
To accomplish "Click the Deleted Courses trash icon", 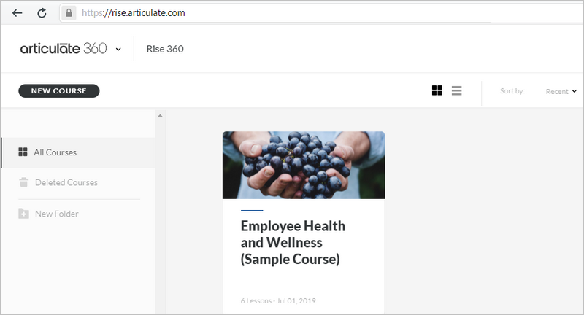I will 23,182.
